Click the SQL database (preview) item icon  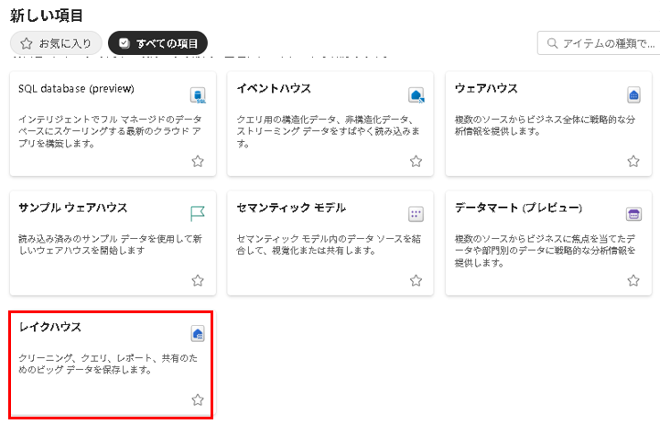click(198, 95)
